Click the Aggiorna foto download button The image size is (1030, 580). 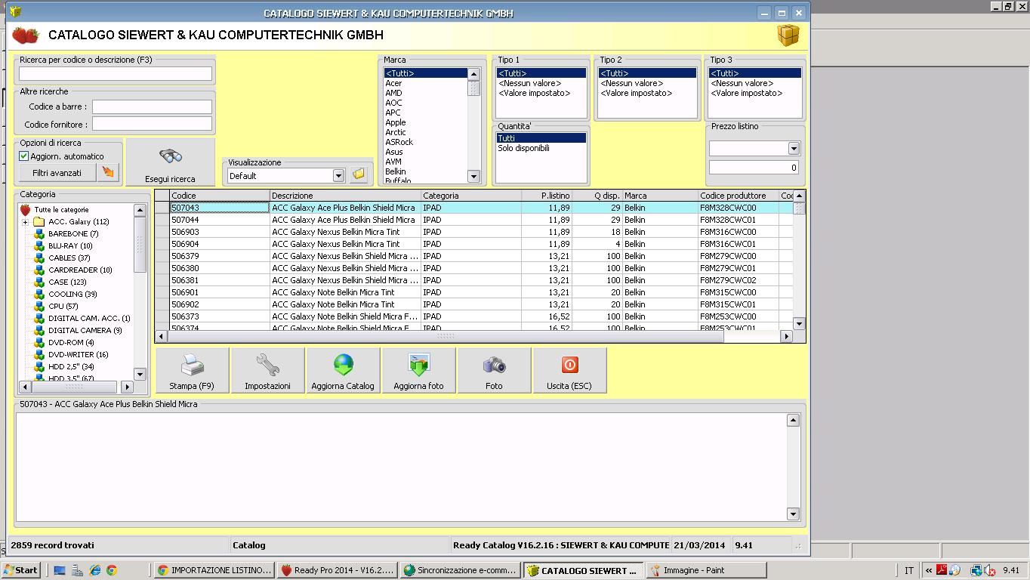point(418,370)
